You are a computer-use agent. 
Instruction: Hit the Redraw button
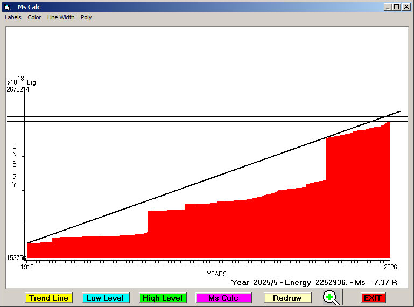(287, 298)
